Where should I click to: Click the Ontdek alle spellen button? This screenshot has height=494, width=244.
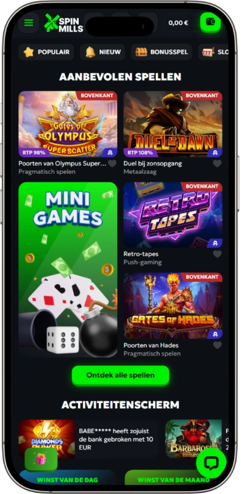click(120, 375)
